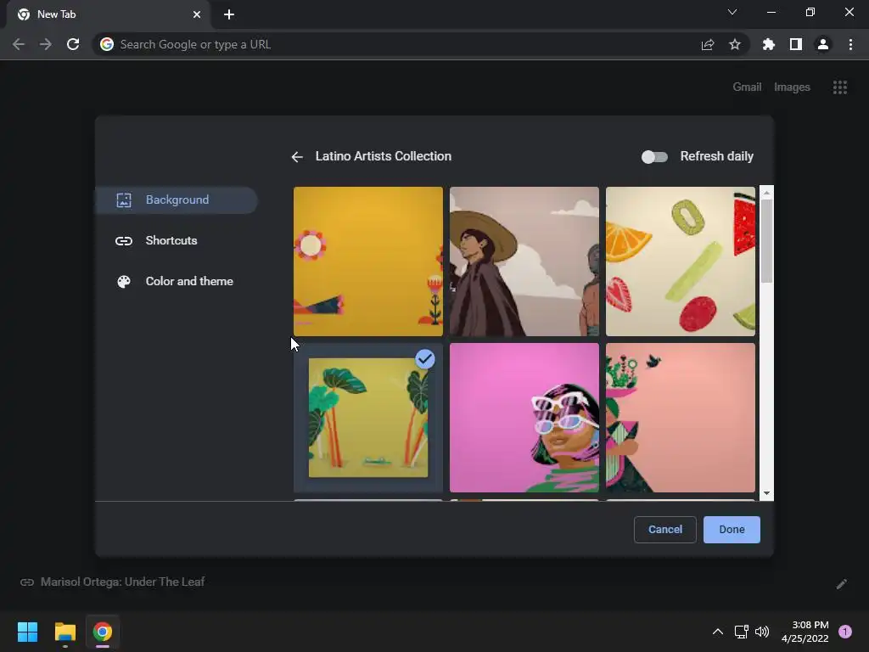
Task: Choose the fruit slices background thumbnail
Action: pos(680,261)
